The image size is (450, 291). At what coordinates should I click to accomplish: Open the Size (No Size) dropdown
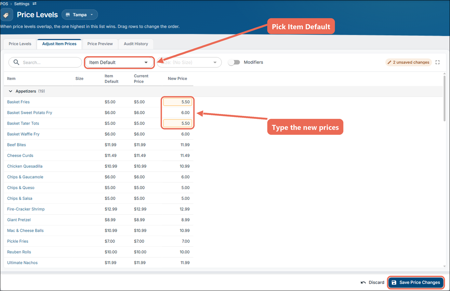point(189,62)
